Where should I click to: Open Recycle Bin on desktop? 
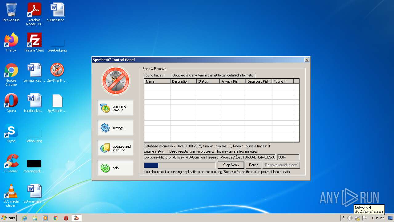(11, 12)
